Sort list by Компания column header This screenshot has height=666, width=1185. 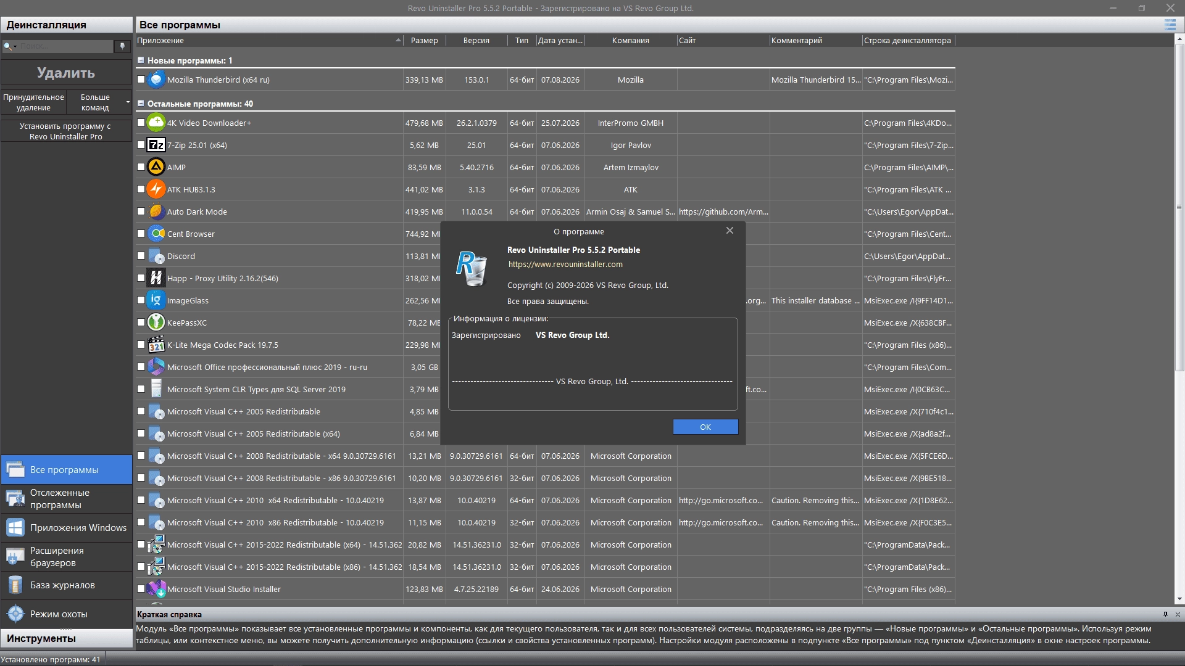point(631,41)
